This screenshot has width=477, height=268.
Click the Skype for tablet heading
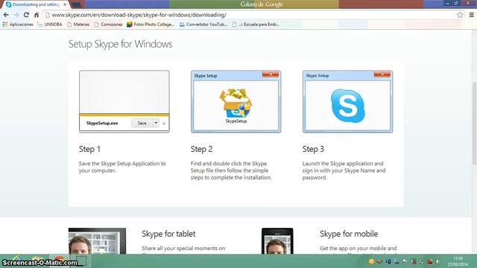[168, 234]
